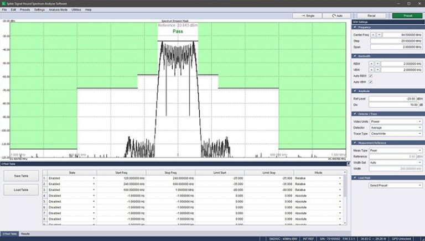425x241 pixels.
Task: Open the Analysis Mode menu
Action: (x=58, y=9)
